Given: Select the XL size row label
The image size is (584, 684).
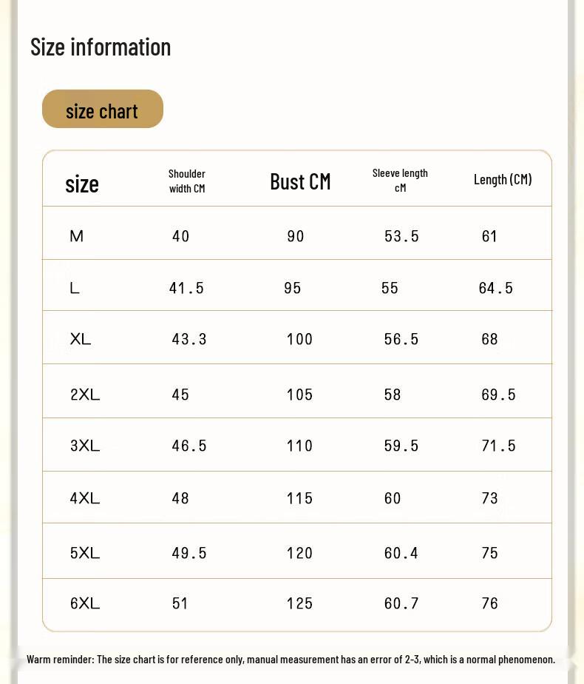Looking at the screenshot, I should 81,339.
